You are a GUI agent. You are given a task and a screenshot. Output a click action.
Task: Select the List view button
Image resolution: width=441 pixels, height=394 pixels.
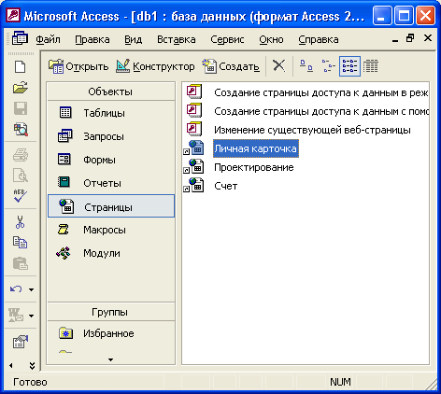349,66
